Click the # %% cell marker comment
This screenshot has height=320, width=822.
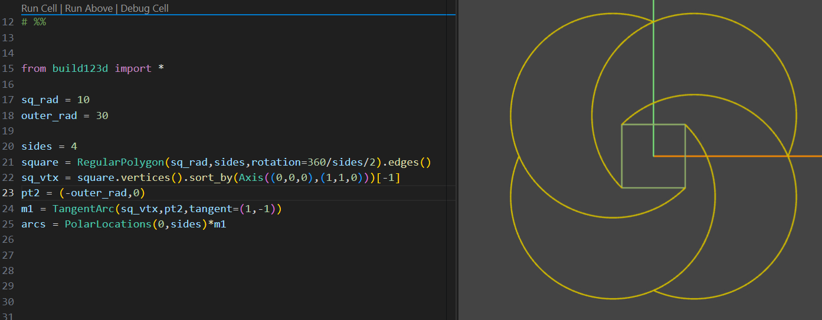(34, 22)
